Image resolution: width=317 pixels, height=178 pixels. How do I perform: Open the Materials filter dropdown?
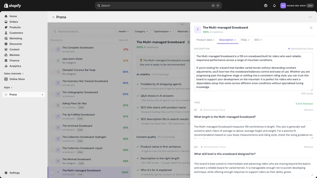coord(183,32)
